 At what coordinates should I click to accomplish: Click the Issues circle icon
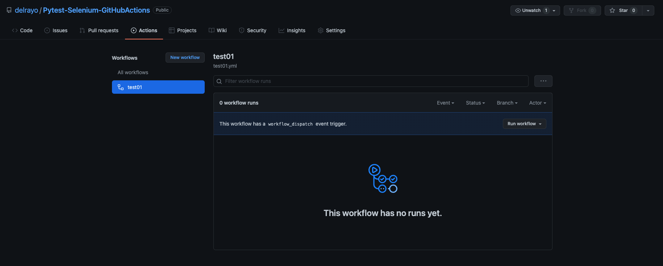click(x=47, y=30)
